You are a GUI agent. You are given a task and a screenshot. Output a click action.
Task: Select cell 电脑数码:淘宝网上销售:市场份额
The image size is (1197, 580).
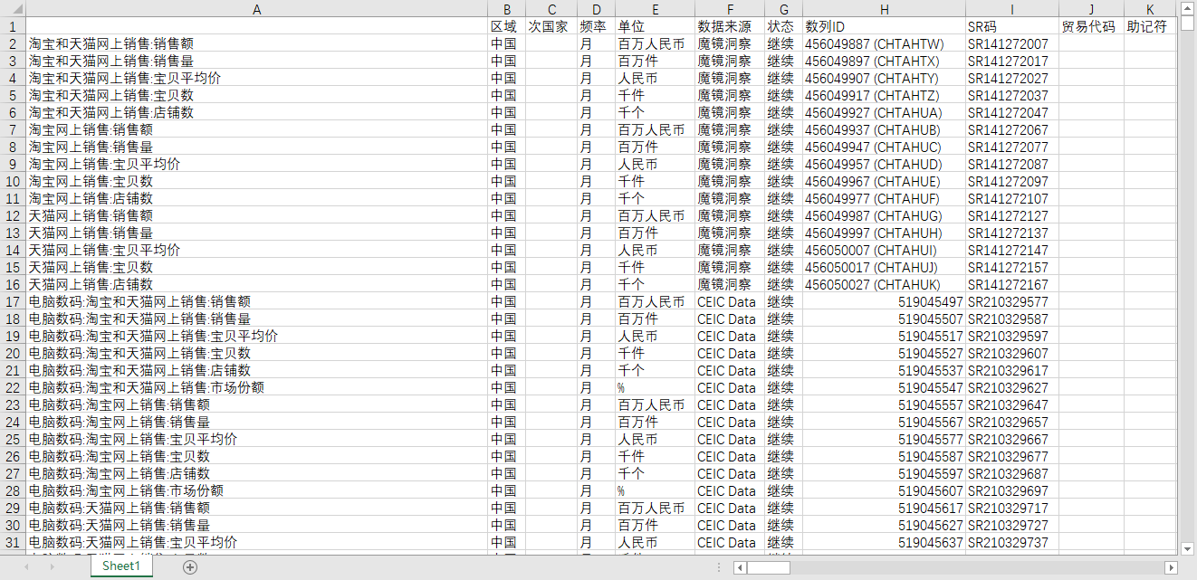coord(256,490)
